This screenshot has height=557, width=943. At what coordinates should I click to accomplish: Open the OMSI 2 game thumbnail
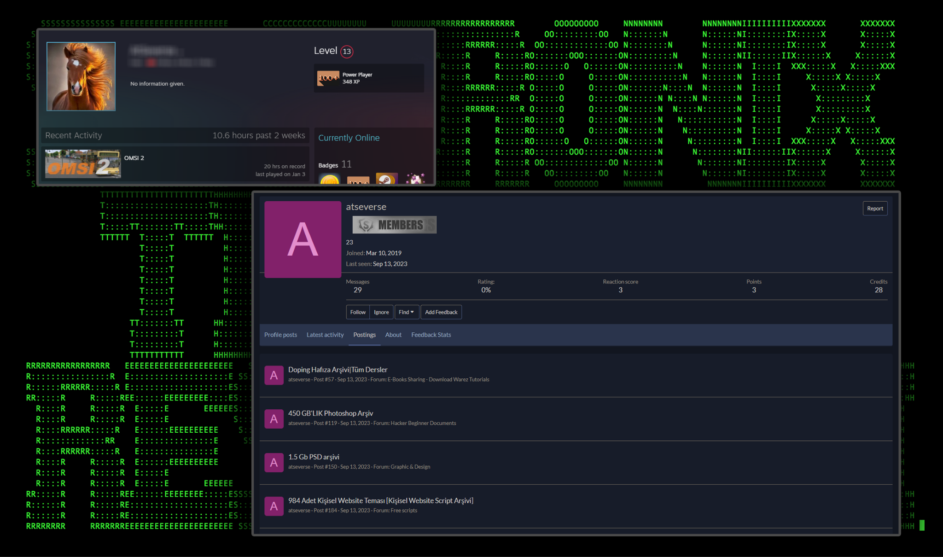[83, 164]
